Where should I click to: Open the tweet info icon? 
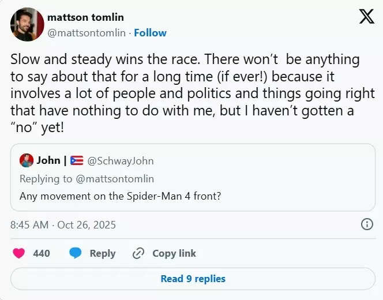[x=366, y=224]
